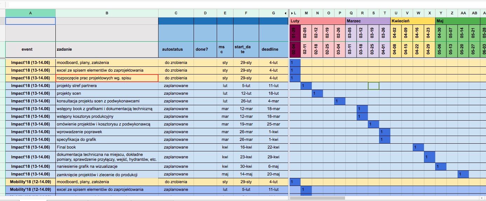
Task: Click the Gantt bar for 'Final book'
Action: [x=418, y=147]
